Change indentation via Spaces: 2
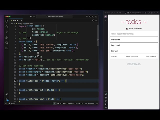The image size is (160, 120). coord(71,103)
